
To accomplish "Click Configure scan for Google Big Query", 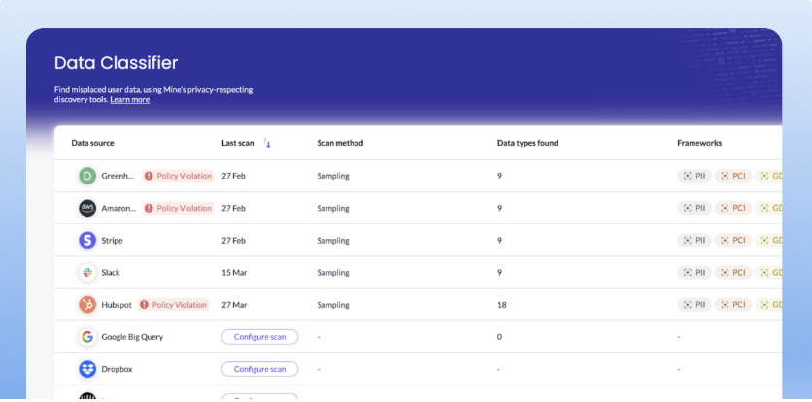I will point(260,337).
